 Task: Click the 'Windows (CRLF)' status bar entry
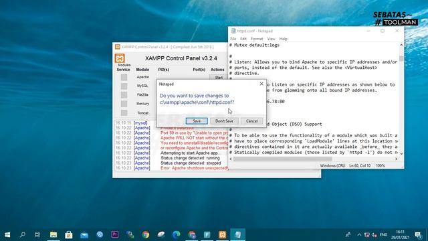(x=332, y=165)
